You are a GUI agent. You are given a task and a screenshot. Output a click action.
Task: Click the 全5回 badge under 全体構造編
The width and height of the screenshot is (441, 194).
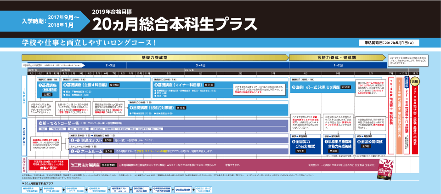[x=46, y=94]
